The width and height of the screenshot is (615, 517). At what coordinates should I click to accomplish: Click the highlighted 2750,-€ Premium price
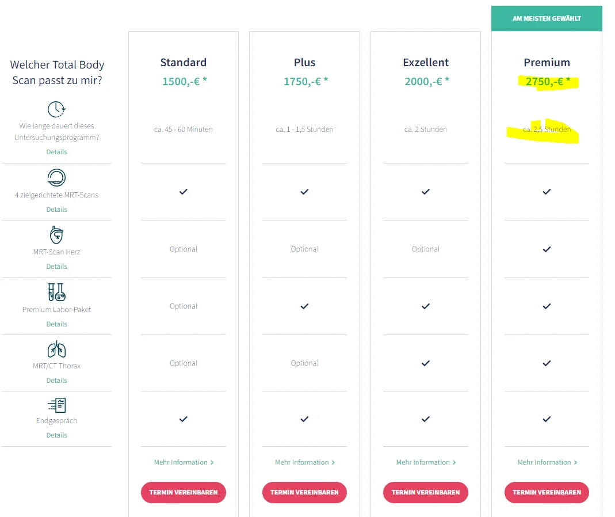(x=548, y=82)
